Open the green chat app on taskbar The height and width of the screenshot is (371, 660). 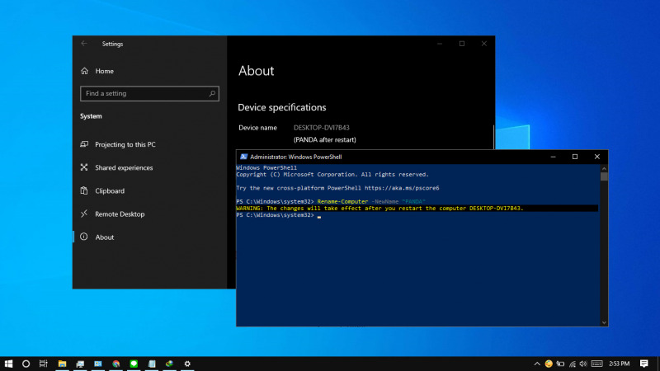pyautogui.click(x=134, y=364)
